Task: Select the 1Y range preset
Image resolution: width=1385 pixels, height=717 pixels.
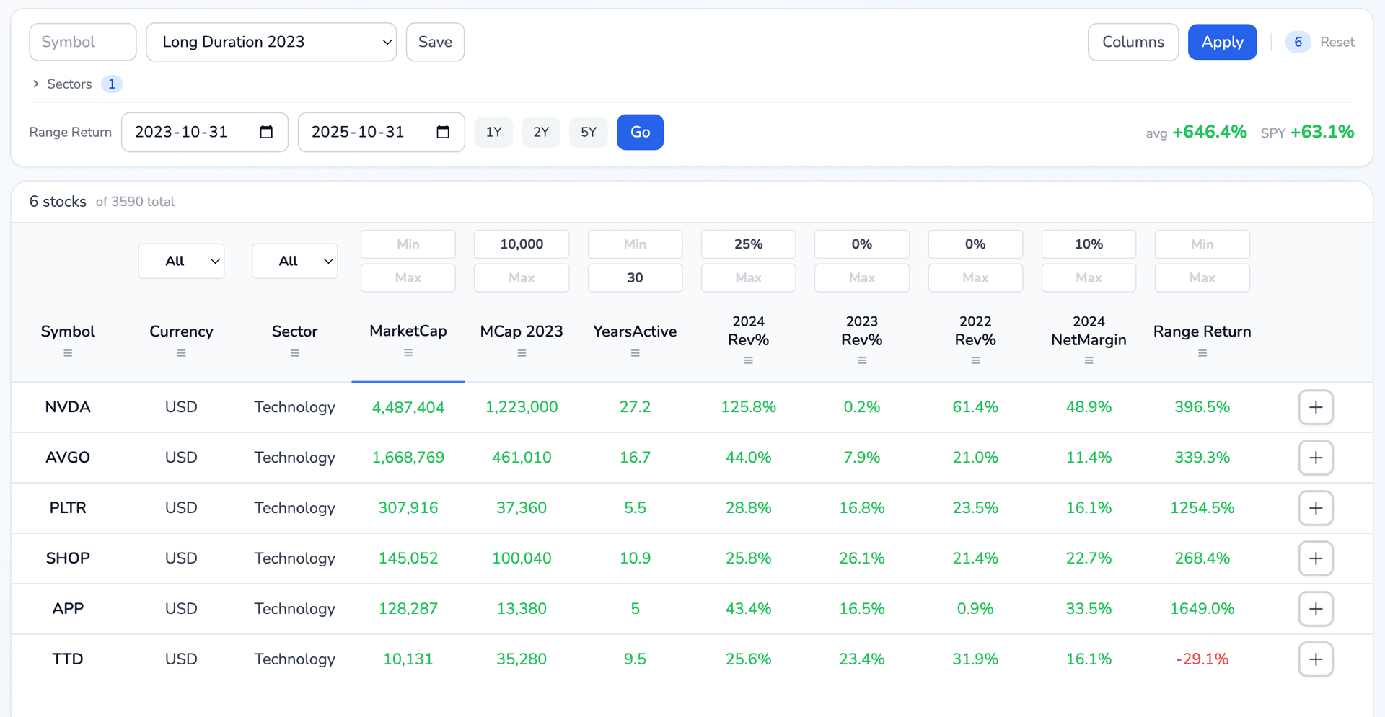Action: [x=493, y=132]
